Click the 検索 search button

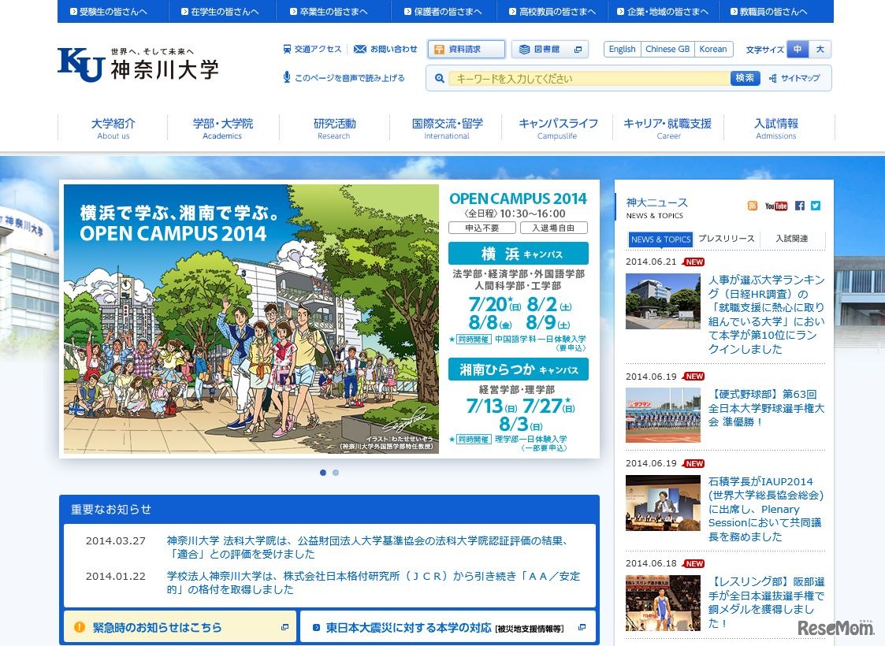[x=744, y=78]
